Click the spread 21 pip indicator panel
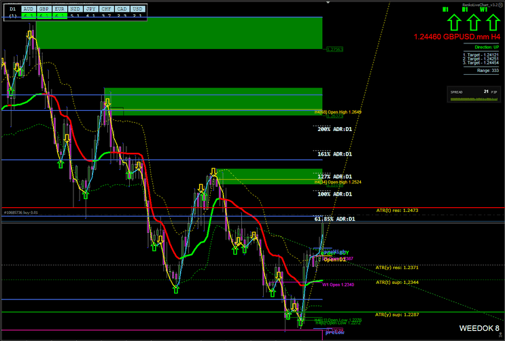This screenshot has width=505, height=341. point(476,95)
